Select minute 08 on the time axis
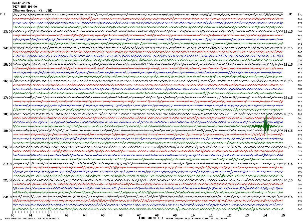This screenshot has height=222, width=303. tap(157, 215)
